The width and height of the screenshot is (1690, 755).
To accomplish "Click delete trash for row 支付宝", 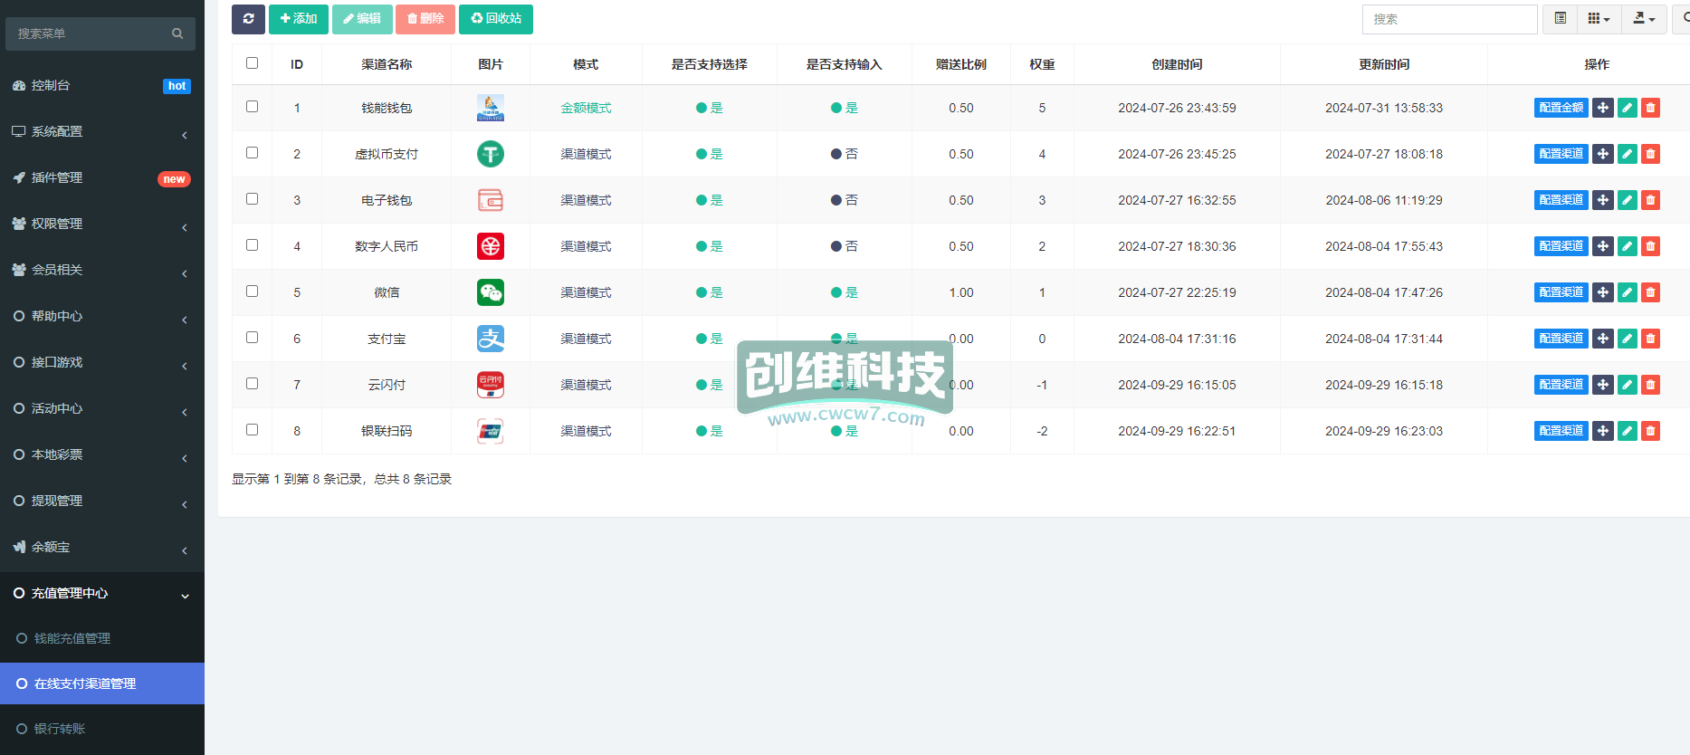I will pyautogui.click(x=1650, y=339).
